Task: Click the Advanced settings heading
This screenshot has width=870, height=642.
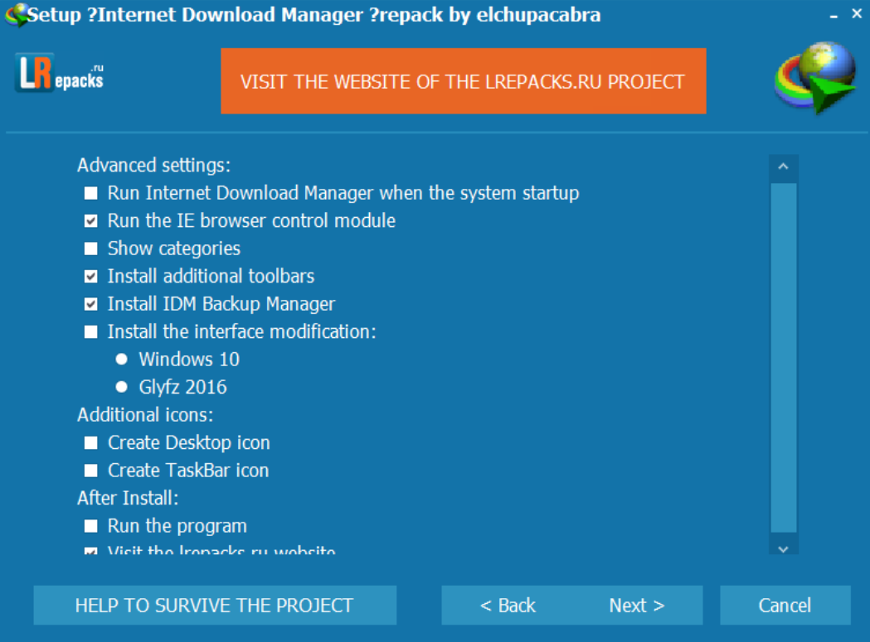Action: click(x=153, y=165)
